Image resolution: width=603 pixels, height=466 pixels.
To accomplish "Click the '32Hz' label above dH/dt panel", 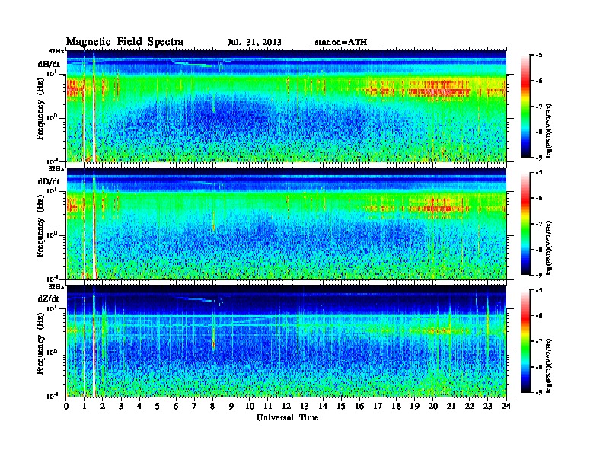I will pyautogui.click(x=56, y=51).
